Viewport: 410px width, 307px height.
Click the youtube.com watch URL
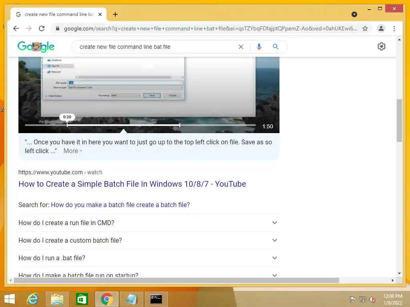[x=60, y=172]
